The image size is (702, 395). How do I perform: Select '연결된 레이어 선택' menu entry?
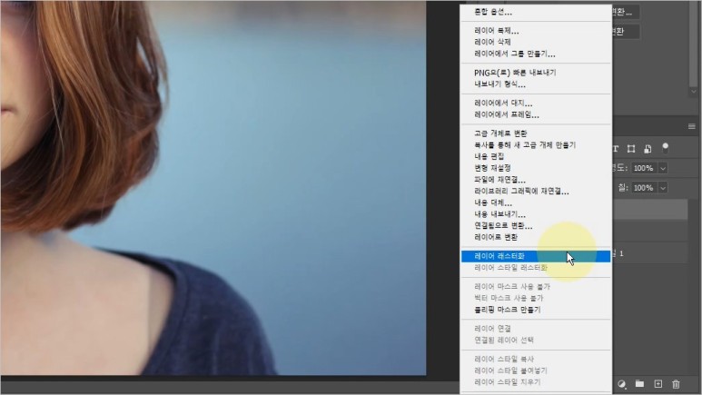504,341
